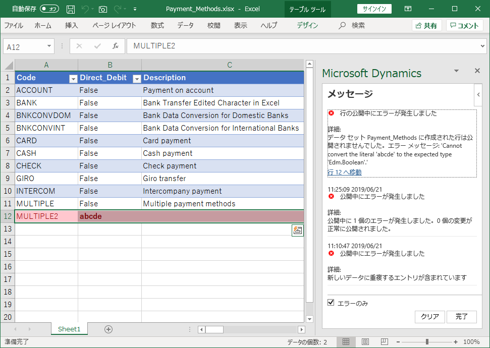
Task: Open the 校閲 tab
Action: [214, 25]
